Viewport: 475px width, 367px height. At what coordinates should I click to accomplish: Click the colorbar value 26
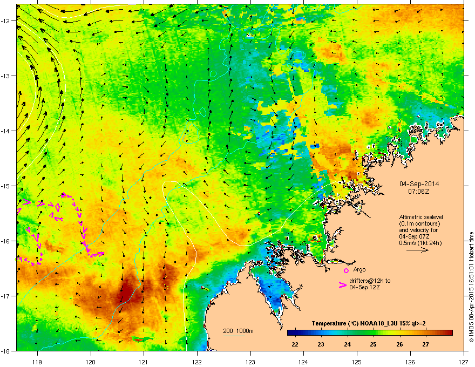pyautogui.click(x=399, y=344)
